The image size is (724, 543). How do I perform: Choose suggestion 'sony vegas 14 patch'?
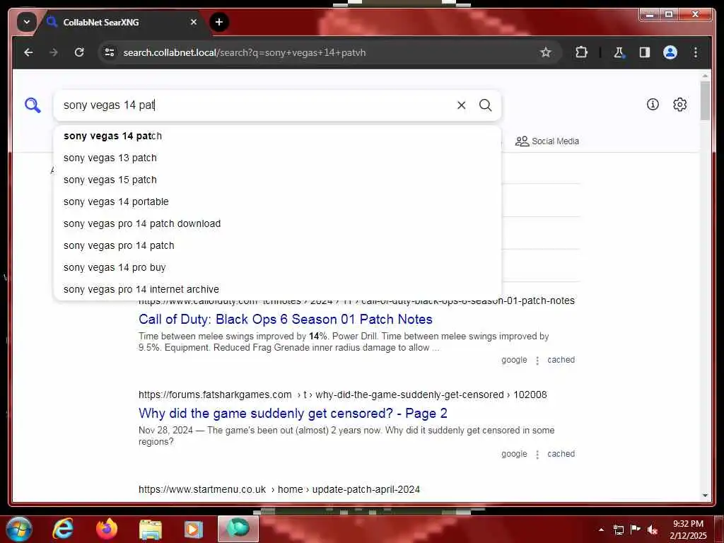coord(277,136)
